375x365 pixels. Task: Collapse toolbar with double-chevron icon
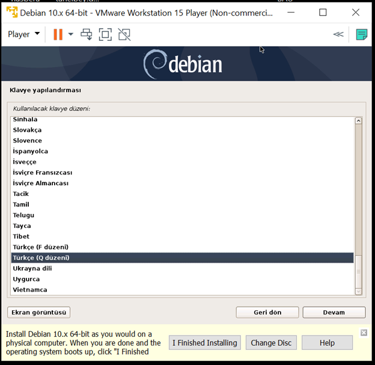point(338,34)
